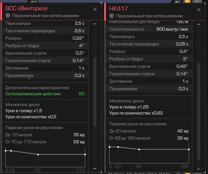This screenshot has height=174, width=208.
Task: Click Винторез 'Вертикальная отдача' 0,3° row
Action: (45, 53)
